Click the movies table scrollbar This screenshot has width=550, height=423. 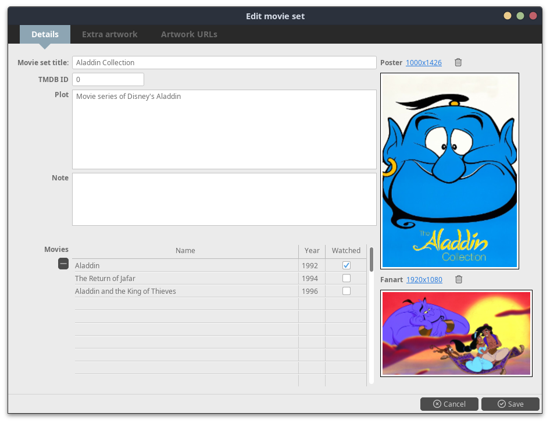[x=372, y=260]
